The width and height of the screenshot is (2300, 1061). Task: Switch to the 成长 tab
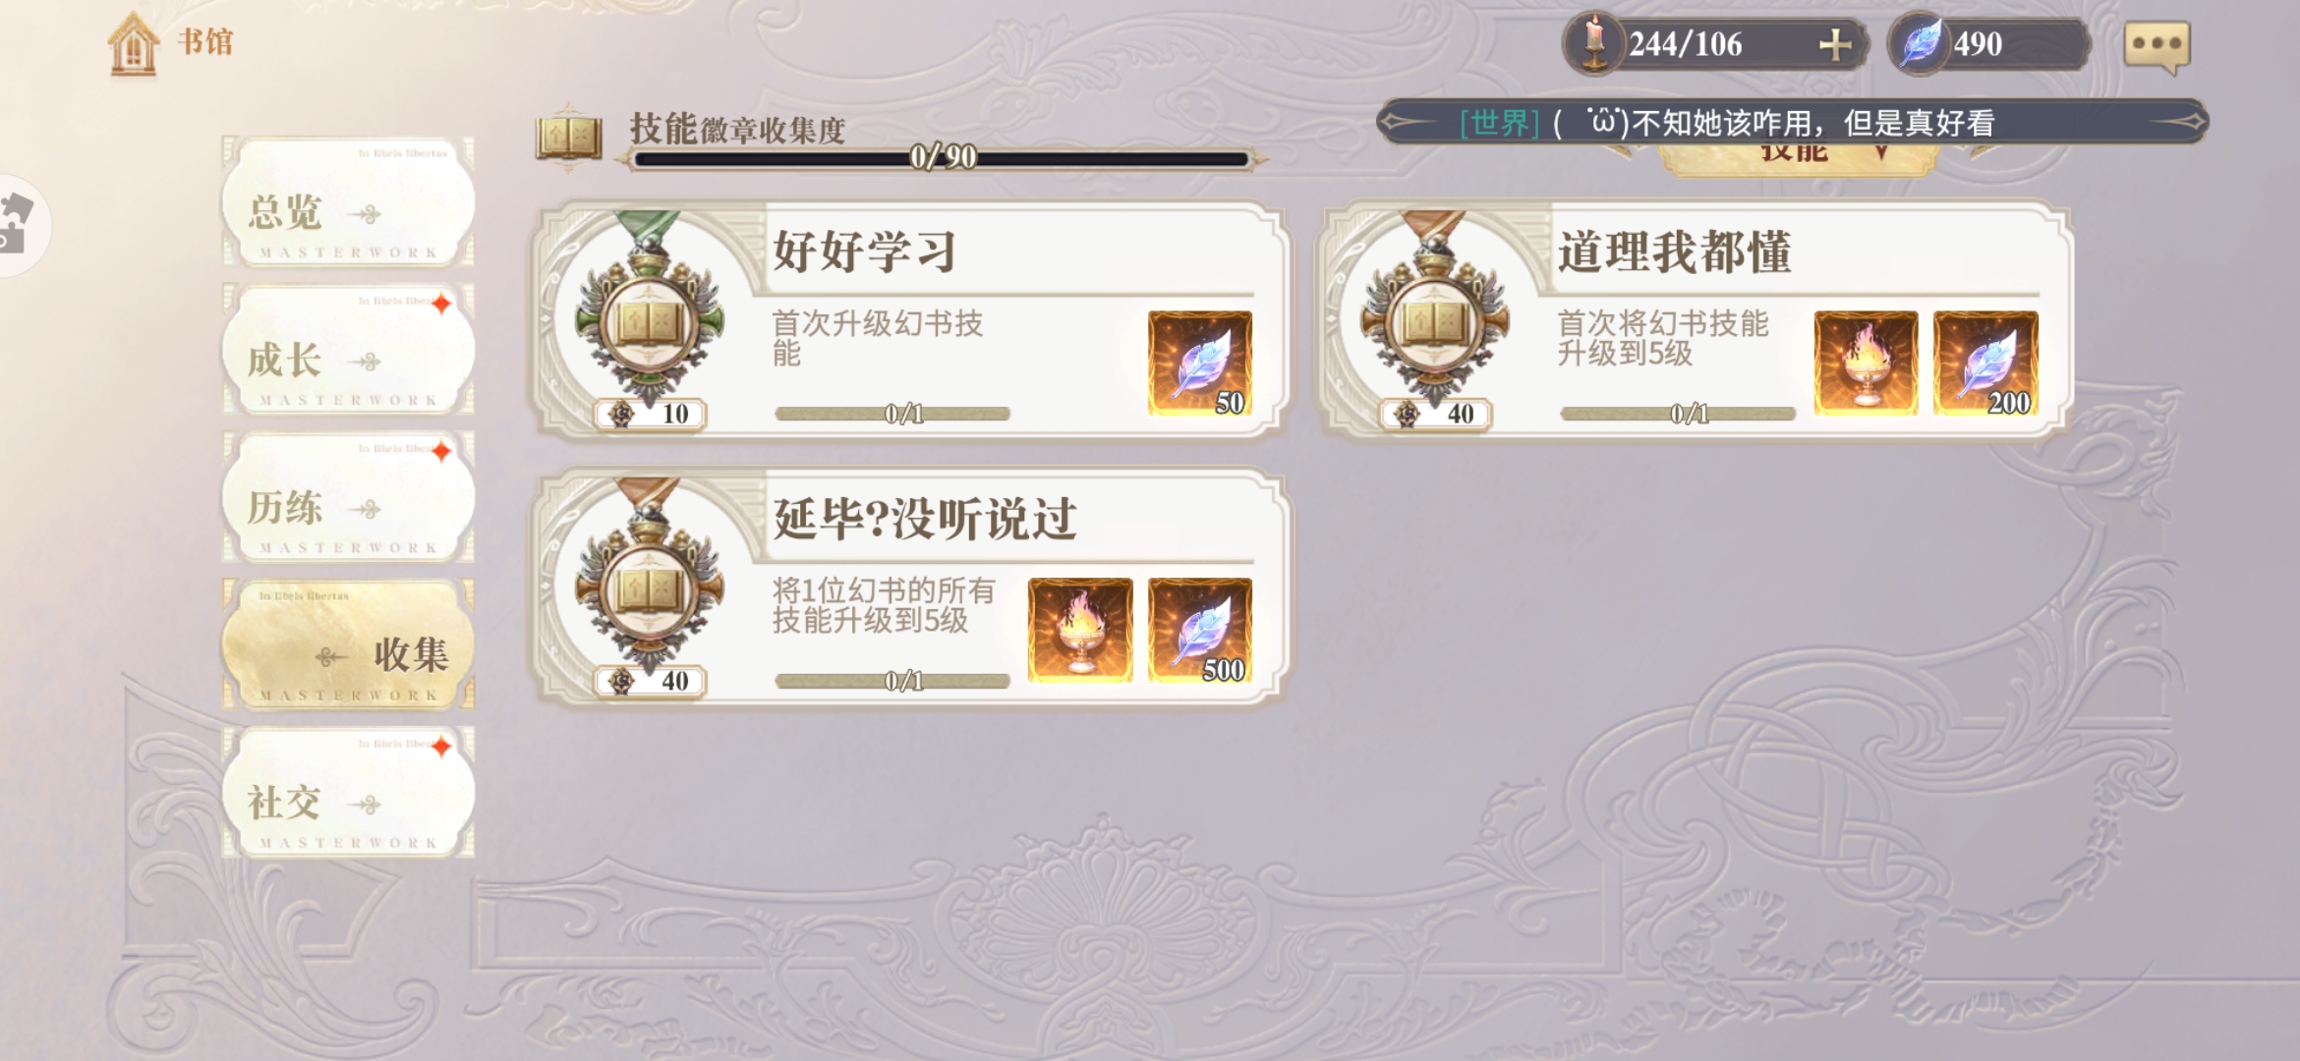click(348, 350)
